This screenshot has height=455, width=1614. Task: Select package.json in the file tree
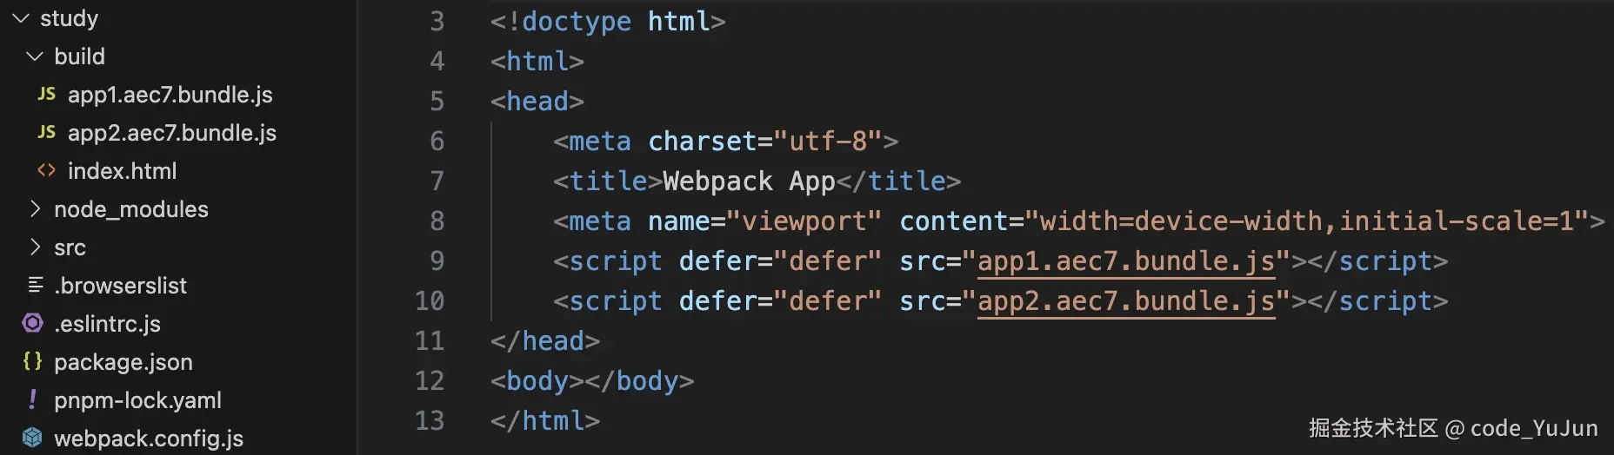click(x=123, y=362)
